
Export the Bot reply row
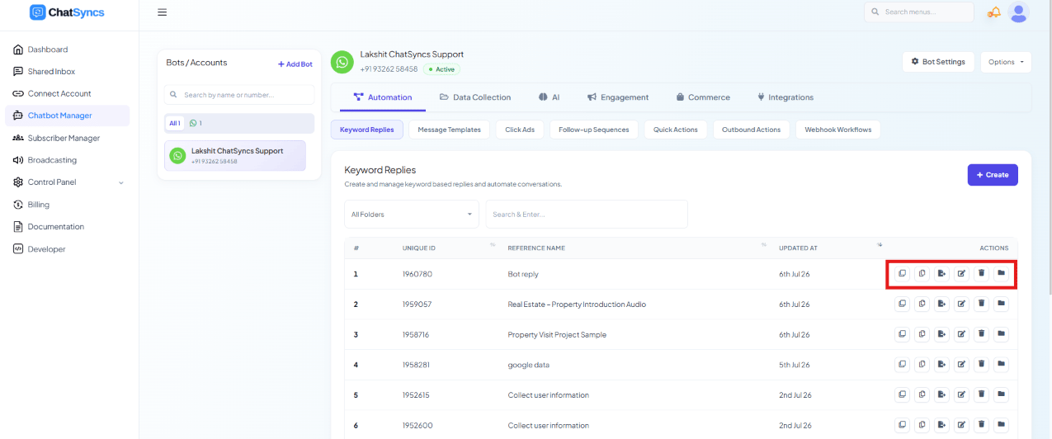tap(941, 273)
